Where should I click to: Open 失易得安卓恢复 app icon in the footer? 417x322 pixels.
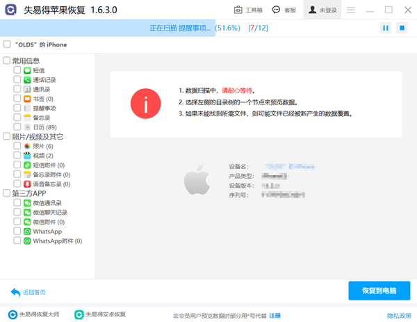point(79,314)
